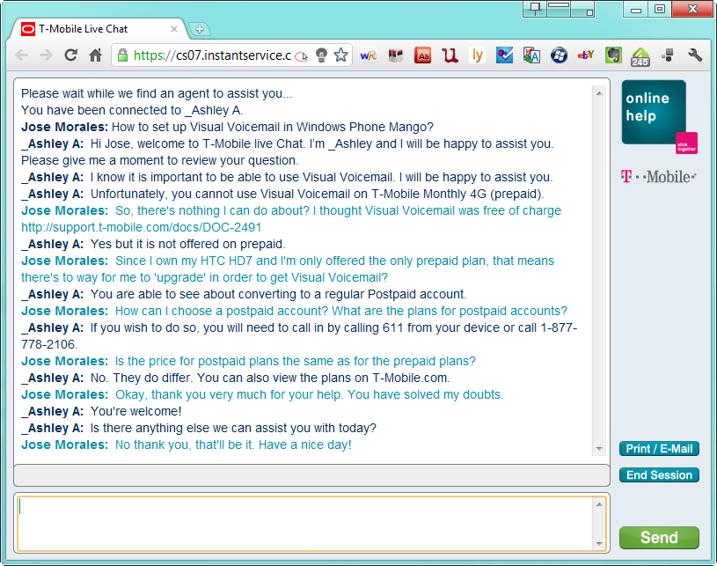Image resolution: width=717 pixels, height=566 pixels.
Task: Click the green padlock security icon
Action: [122, 55]
